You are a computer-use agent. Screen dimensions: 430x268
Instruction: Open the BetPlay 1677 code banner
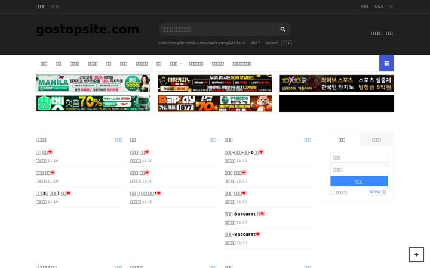(215, 104)
